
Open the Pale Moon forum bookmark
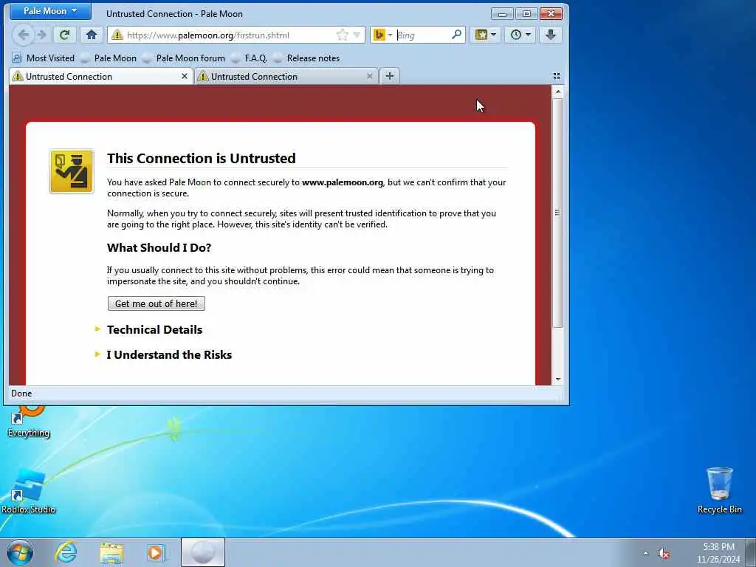pyautogui.click(x=184, y=58)
